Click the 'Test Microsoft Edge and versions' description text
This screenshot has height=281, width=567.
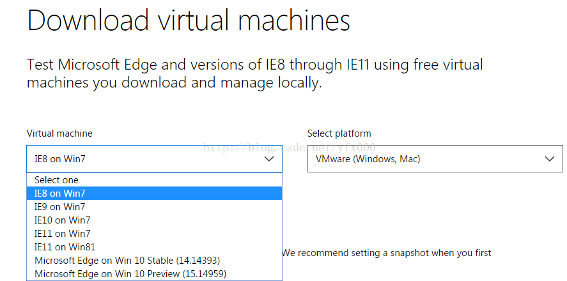[255, 73]
